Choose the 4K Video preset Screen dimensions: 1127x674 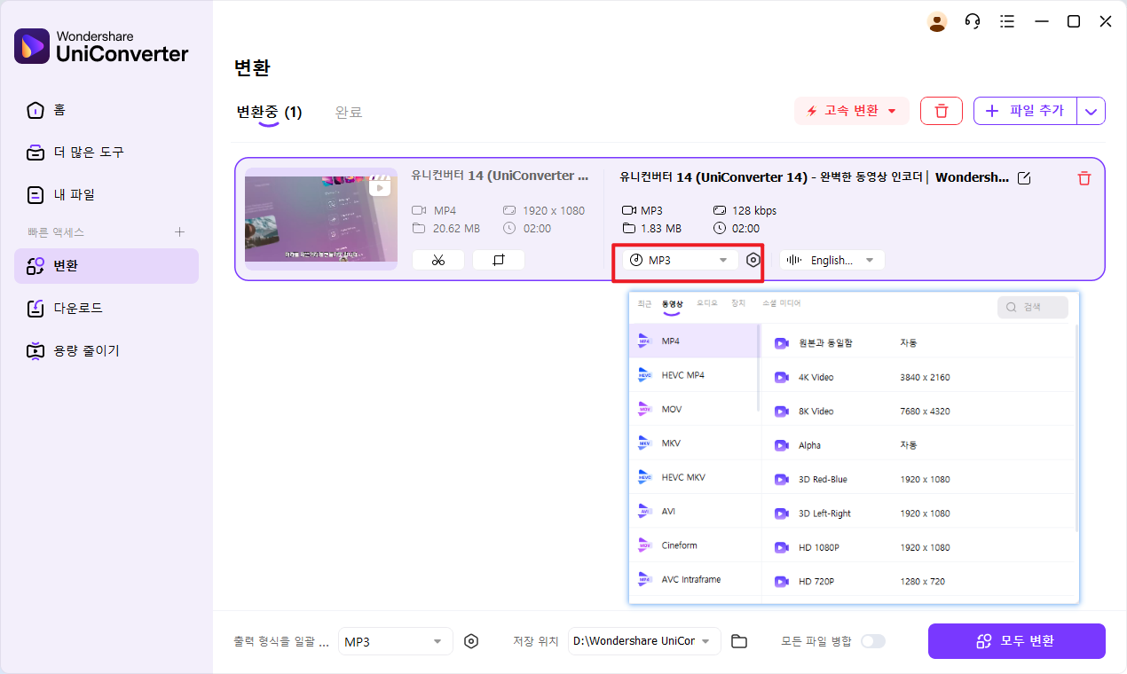[918, 377]
